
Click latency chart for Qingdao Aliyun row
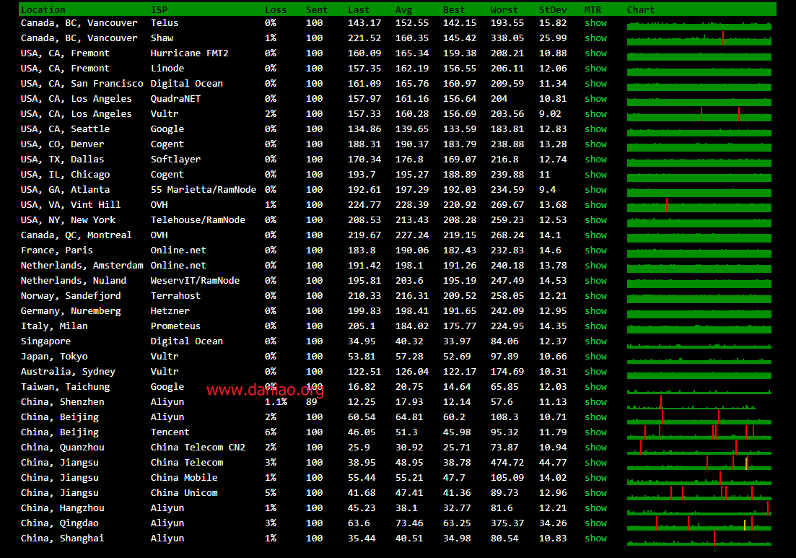pos(699,523)
